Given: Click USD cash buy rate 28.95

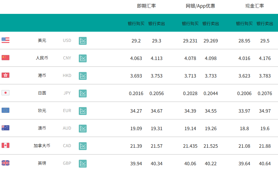Looking at the screenshot, I should tap(244, 41).
